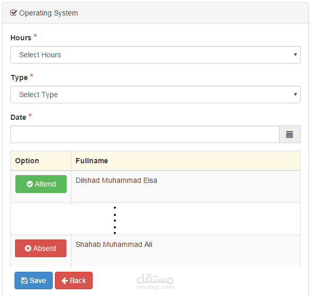Select the Dilshad Muhammad Eisa name cell
This screenshot has height=296, width=311.
pyautogui.click(x=116, y=181)
